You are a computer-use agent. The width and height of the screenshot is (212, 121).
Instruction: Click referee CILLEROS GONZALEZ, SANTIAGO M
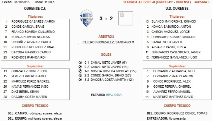108,42
